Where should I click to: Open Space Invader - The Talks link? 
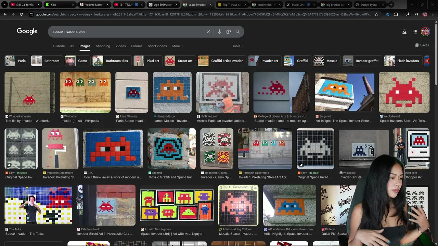pos(24,234)
